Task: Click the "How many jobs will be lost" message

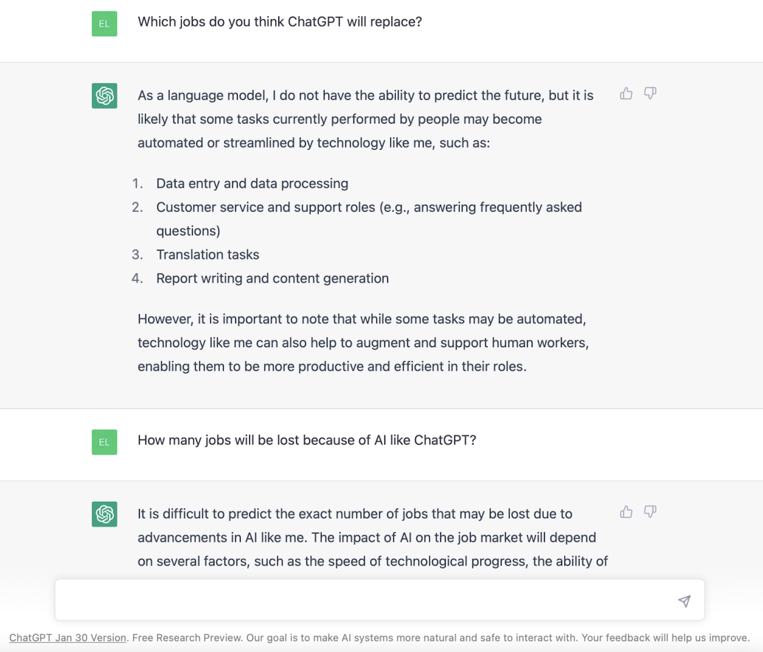Action: click(x=307, y=440)
